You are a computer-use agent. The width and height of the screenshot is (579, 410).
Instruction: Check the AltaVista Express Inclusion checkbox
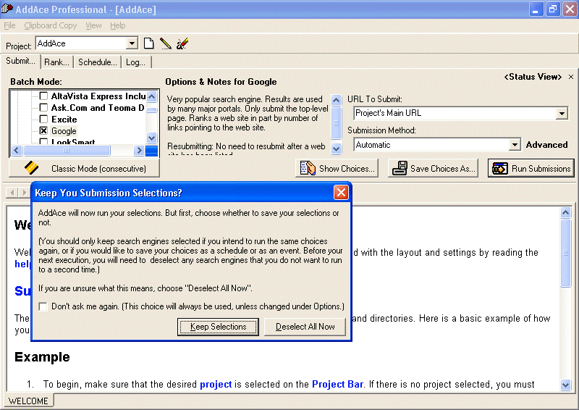click(x=43, y=96)
